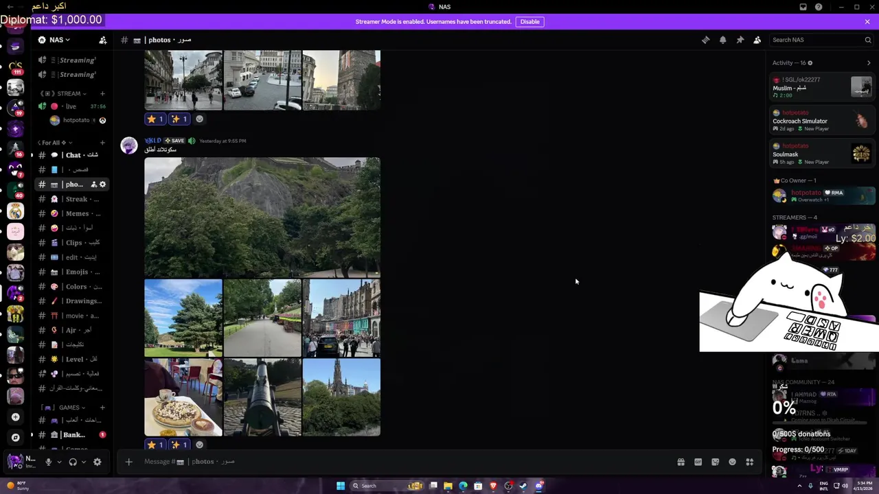The height and width of the screenshot is (494, 879).
Task: Open sticker picker in message bar
Action: 715,462
